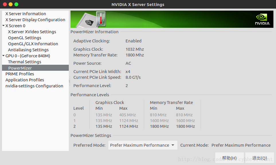Click the Memory Transfer Rate column header
This screenshot has width=276, height=165.
click(171, 103)
